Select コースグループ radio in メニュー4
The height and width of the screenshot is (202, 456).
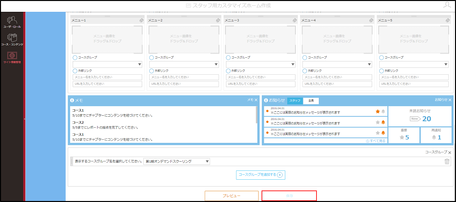click(x=305, y=57)
